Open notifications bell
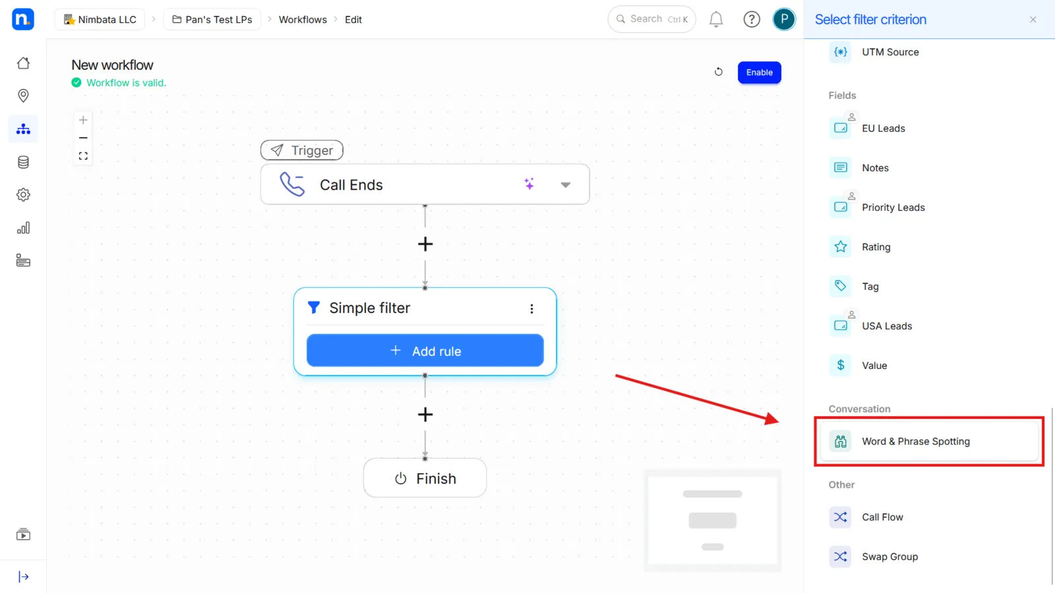This screenshot has height=593, width=1055. click(716, 20)
